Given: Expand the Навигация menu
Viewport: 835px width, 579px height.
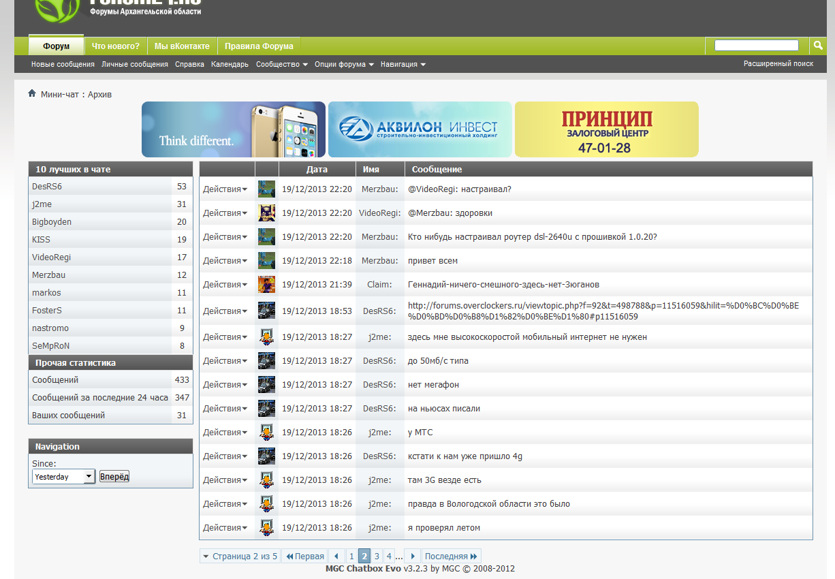Looking at the screenshot, I should 403,64.
